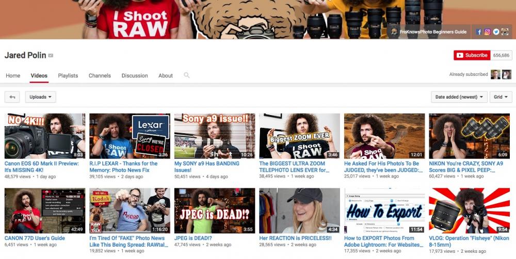Click the back arrow button beside Uploads
The image size is (516, 259).
pos(12,97)
